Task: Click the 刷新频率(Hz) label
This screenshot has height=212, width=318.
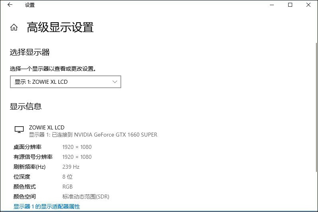Action: pos(29,167)
